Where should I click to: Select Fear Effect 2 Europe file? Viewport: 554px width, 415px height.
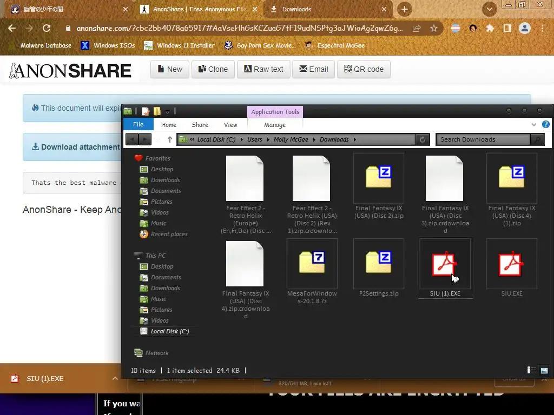(246, 195)
